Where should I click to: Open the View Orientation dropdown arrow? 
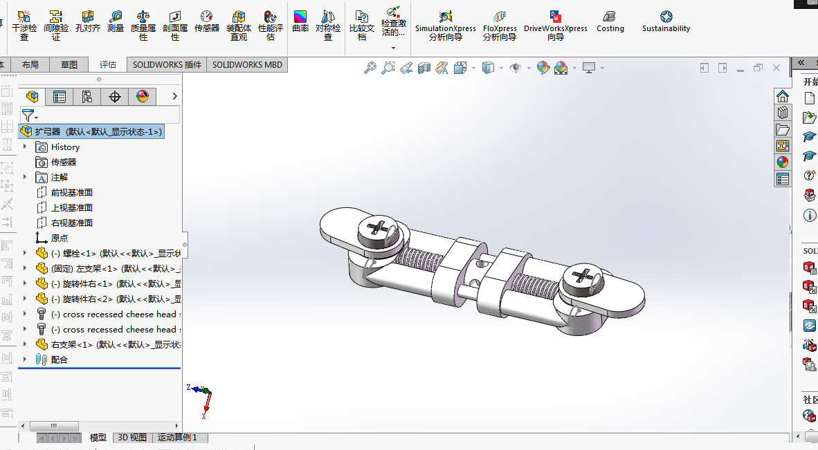(x=473, y=68)
